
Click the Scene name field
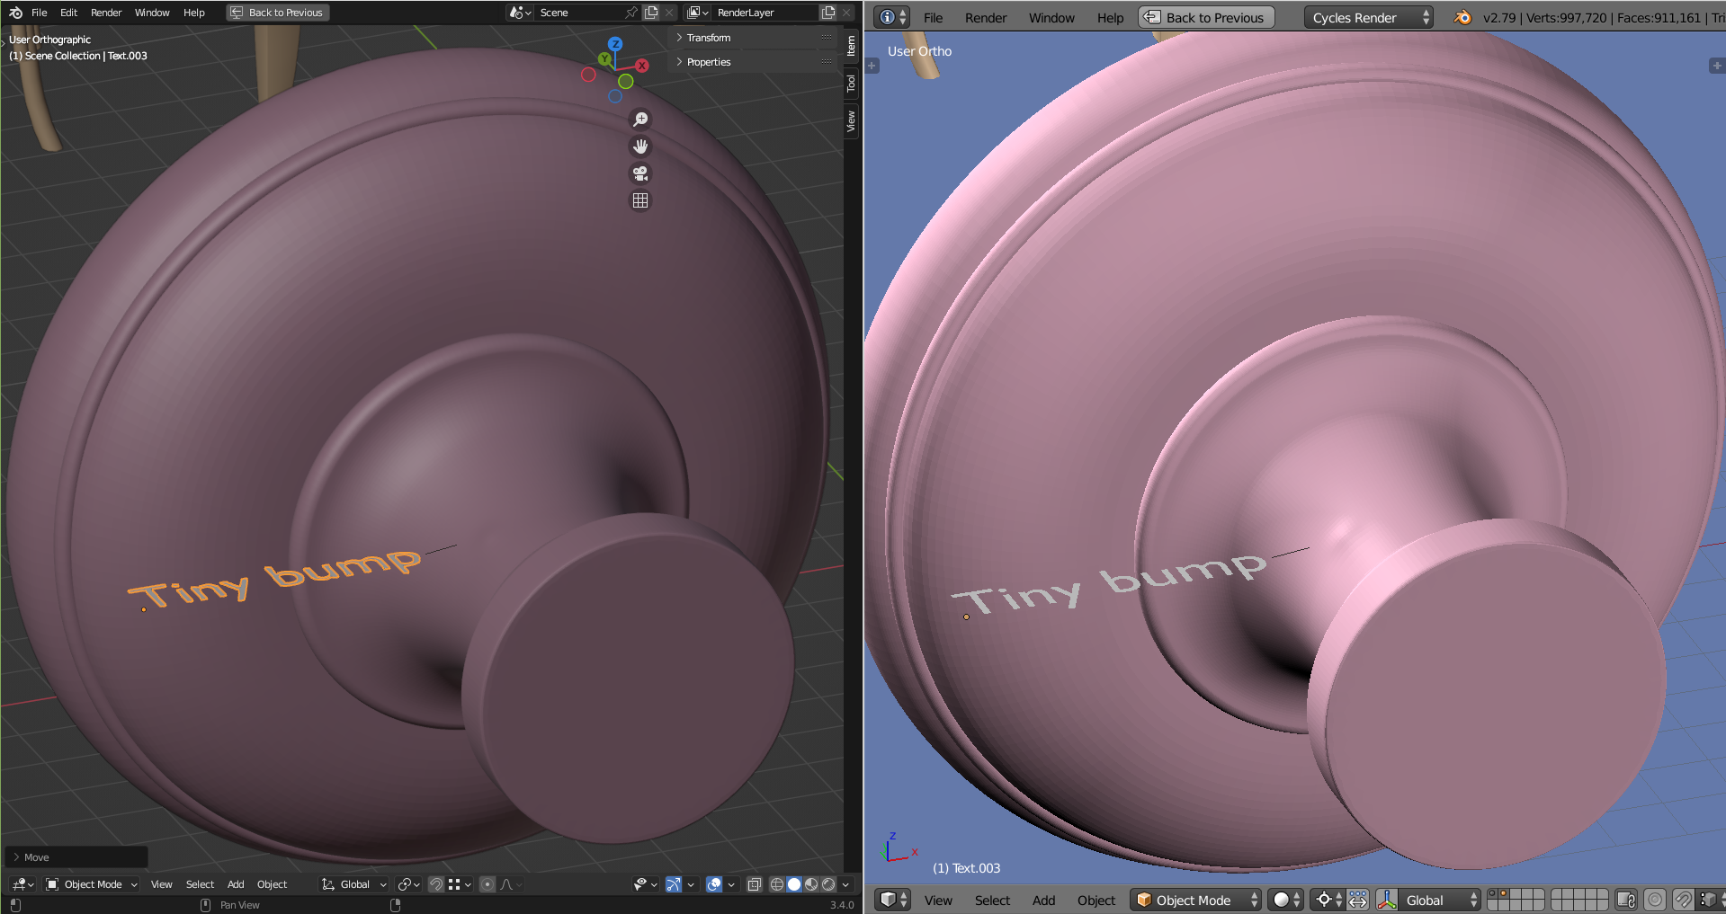pyautogui.click(x=579, y=13)
